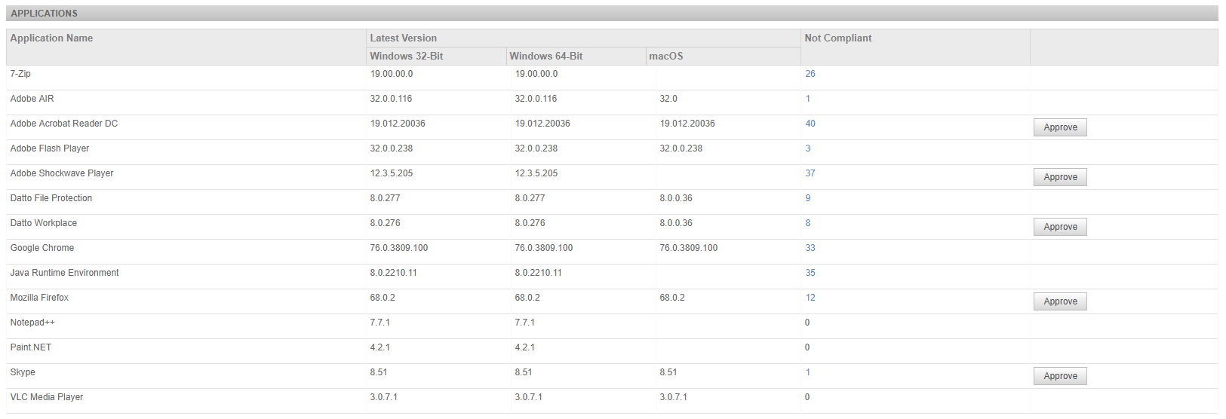Image resolution: width=1226 pixels, height=419 pixels.
Task: Click Mozilla Firefox 32-bit version 68.0.2
Action: point(383,298)
